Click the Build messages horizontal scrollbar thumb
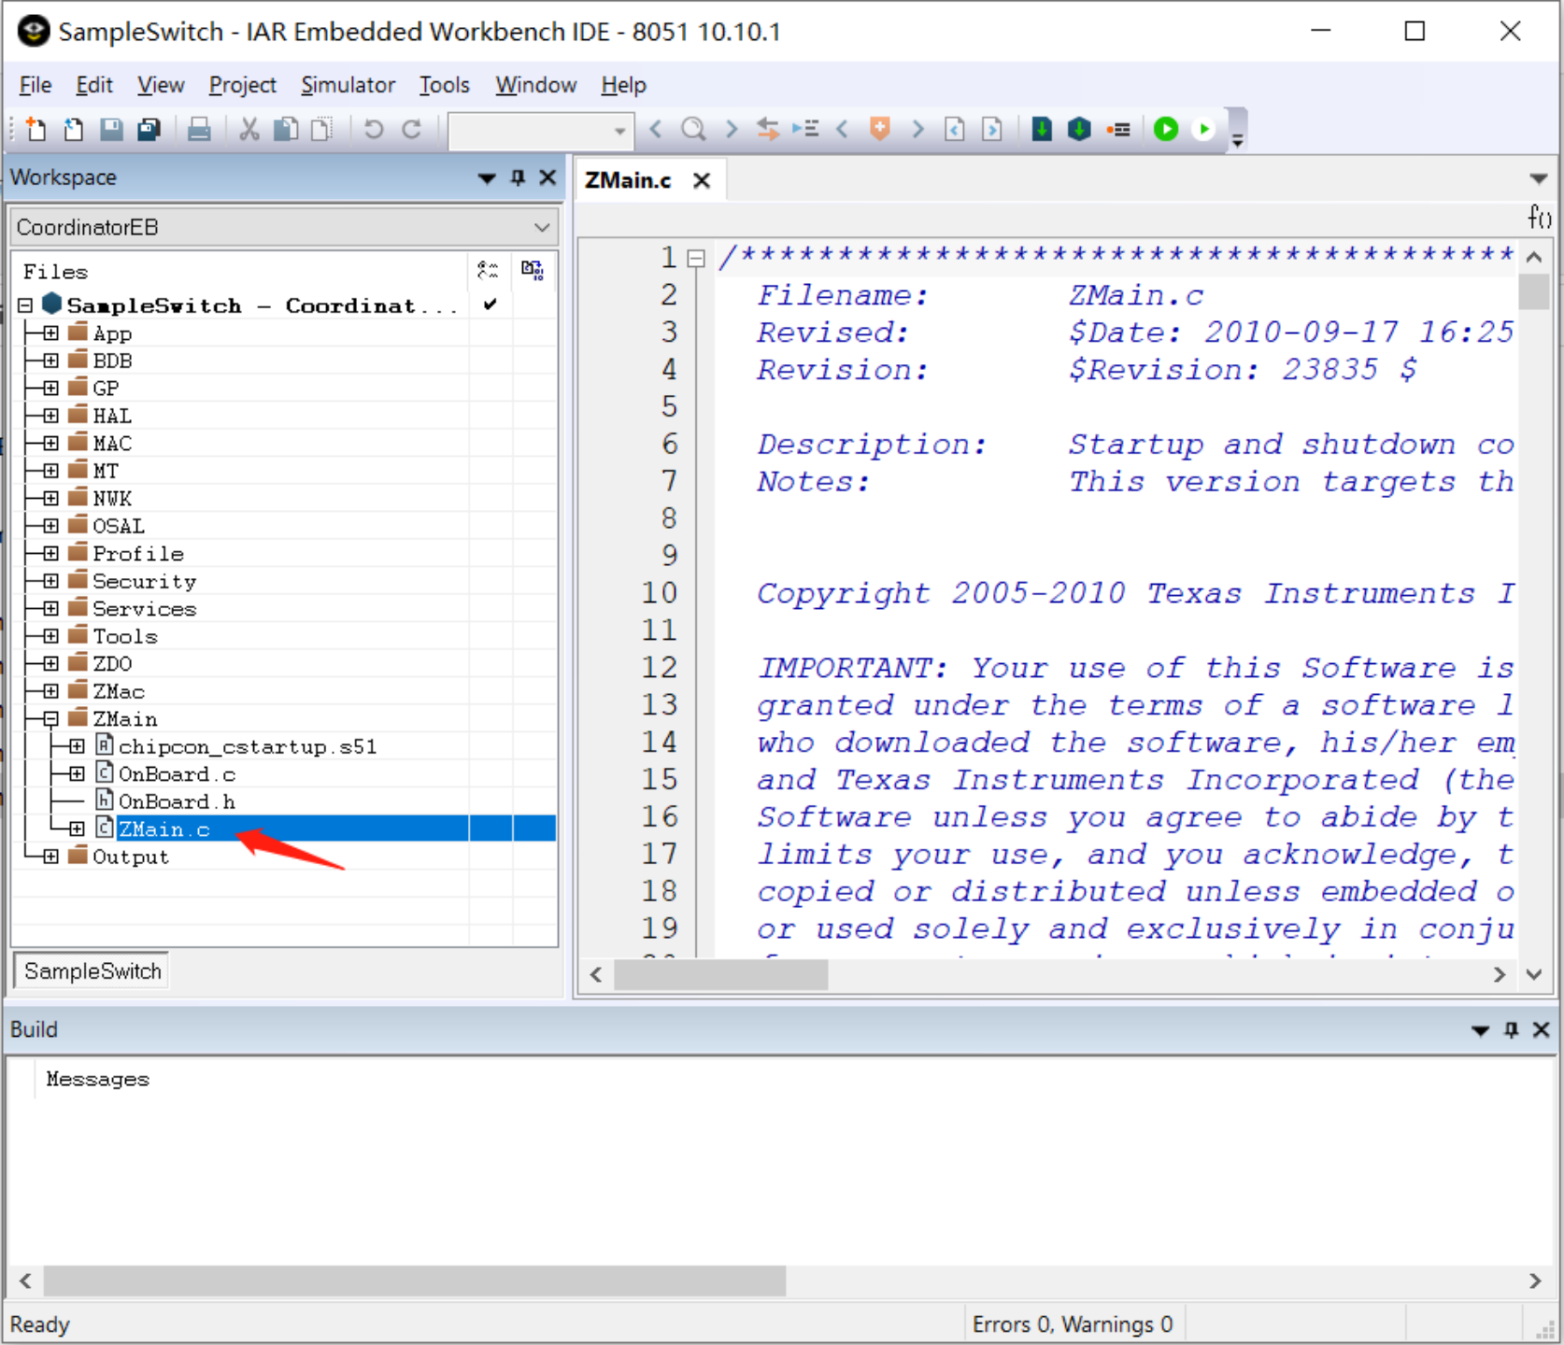 [415, 1281]
